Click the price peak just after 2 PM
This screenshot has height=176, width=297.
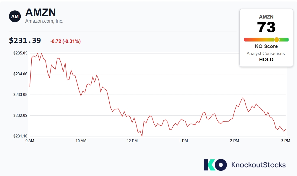(242, 98)
